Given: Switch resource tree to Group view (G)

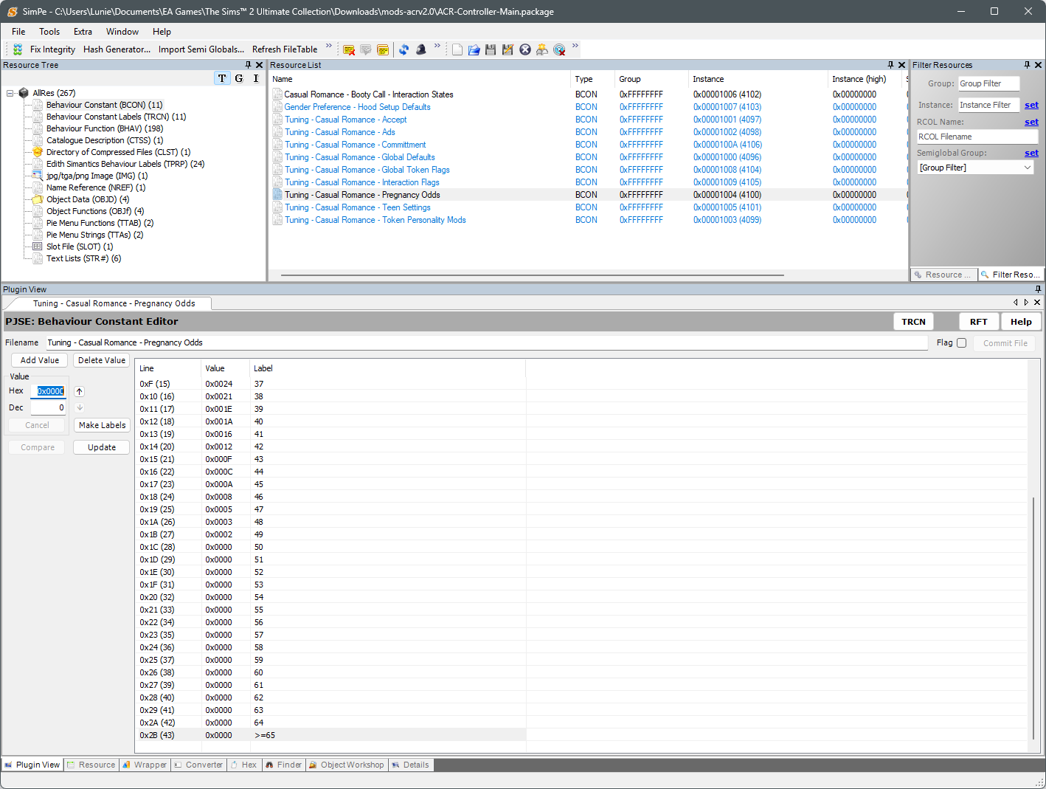Looking at the screenshot, I should (239, 78).
